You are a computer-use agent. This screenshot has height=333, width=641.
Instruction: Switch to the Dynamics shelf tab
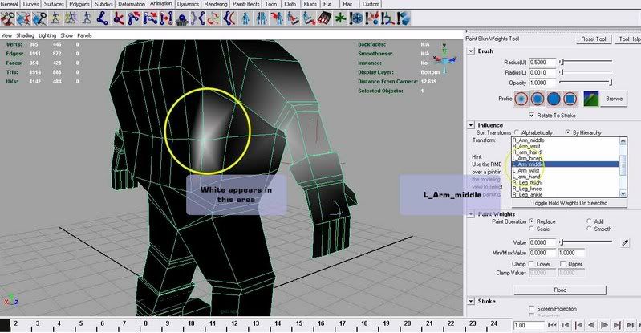click(x=188, y=4)
